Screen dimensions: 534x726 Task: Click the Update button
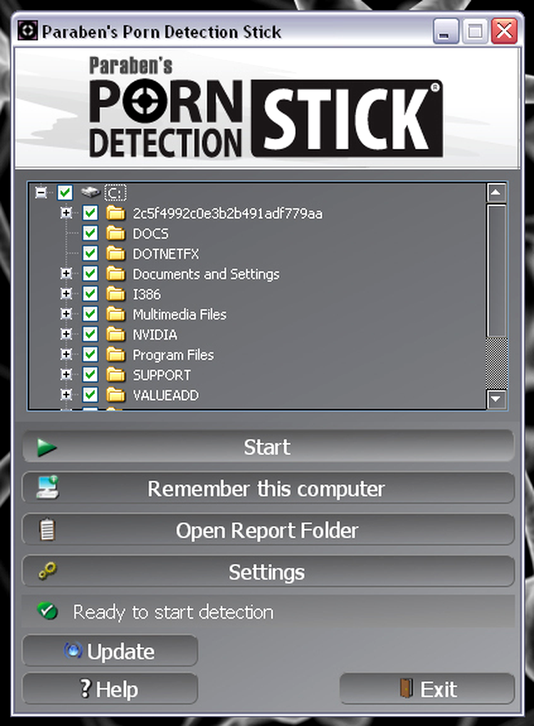click(x=110, y=650)
